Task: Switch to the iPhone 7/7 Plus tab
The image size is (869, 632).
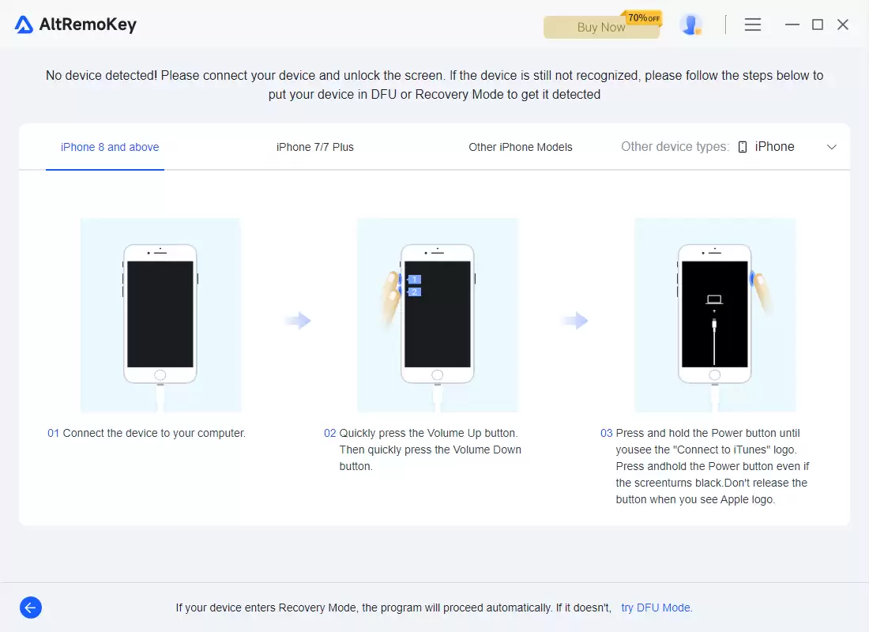Action: pos(314,147)
